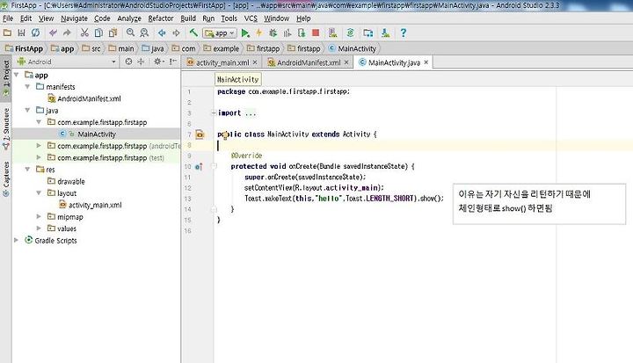Expand the mipmap folder
633x363 pixels.
39,216
